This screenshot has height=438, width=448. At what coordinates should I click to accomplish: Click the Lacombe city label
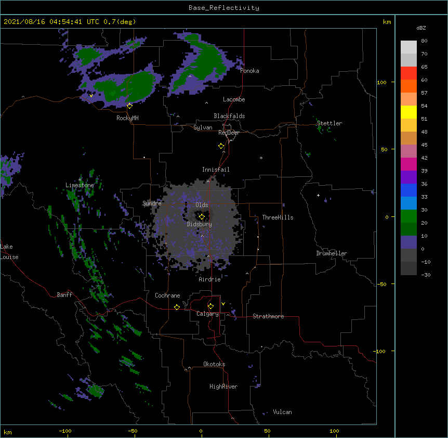234,99
